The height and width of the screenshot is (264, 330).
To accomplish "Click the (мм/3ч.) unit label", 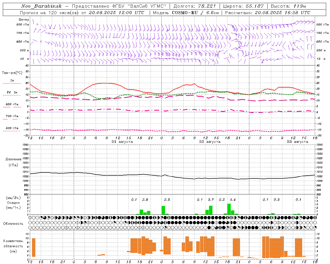I will (x=13, y=198).
